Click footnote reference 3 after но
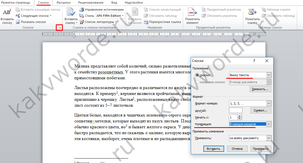303x163 pixels. tap(126, 125)
